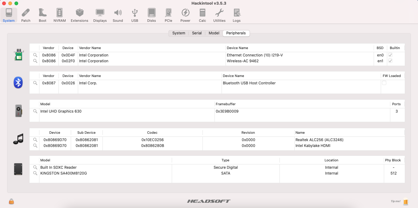Click the Codec column header
418x208 pixels.
[152, 133]
